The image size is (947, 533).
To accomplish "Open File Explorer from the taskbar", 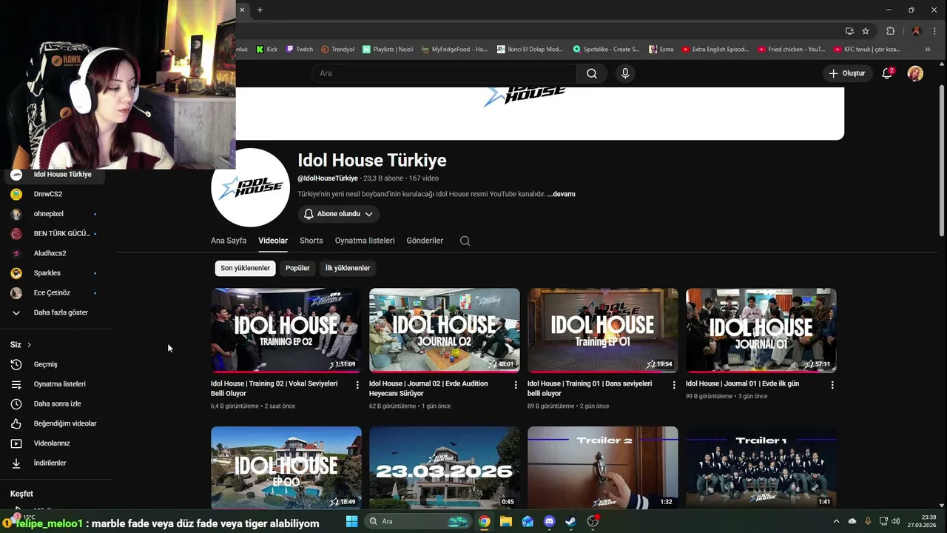I will [x=506, y=521].
